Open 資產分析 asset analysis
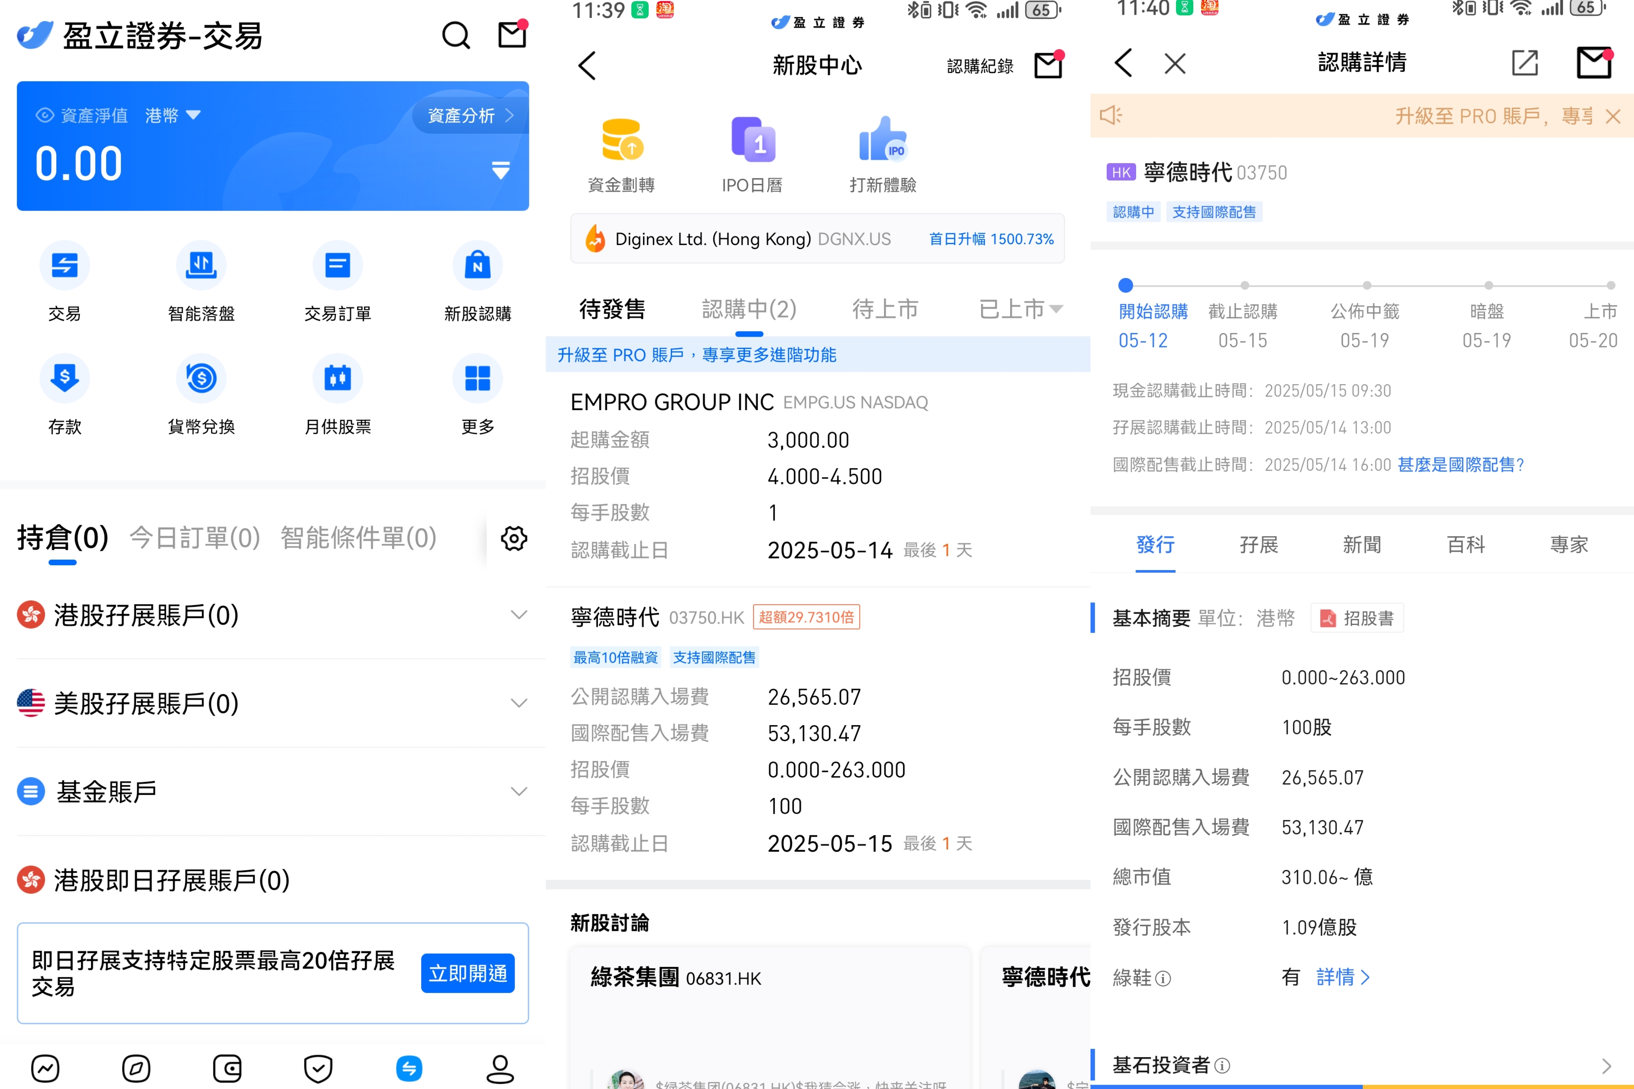Screen dimensions: 1634x1089 (x=470, y=115)
